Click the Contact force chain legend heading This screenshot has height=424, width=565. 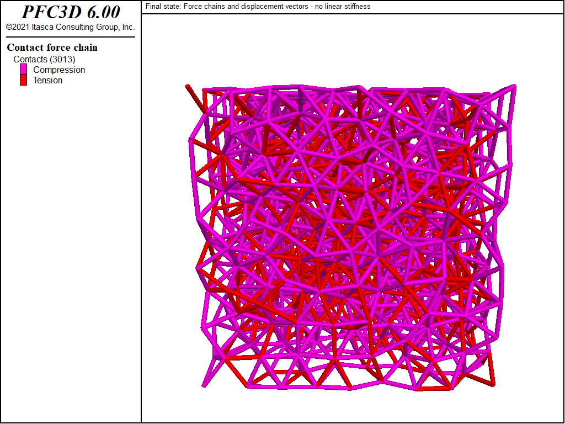(x=52, y=47)
